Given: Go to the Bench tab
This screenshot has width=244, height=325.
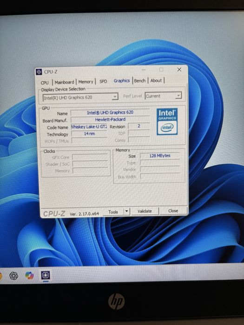Looking at the screenshot, I should click(x=139, y=80).
